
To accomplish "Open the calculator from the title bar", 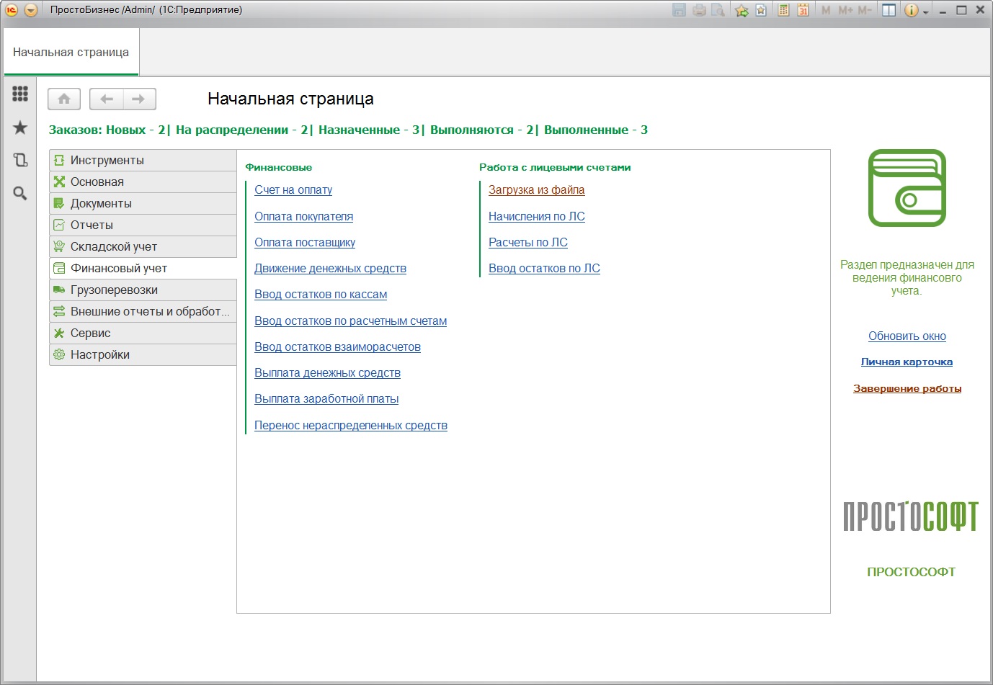I will (x=783, y=10).
